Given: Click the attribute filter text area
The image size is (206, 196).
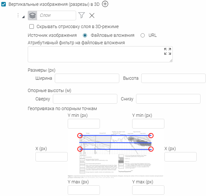Looking at the screenshot, I should [x=100, y=54].
